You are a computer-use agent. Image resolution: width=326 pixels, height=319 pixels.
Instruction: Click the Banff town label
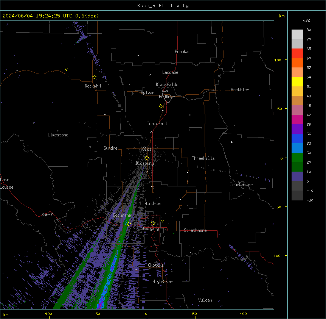pyautogui.click(x=47, y=215)
